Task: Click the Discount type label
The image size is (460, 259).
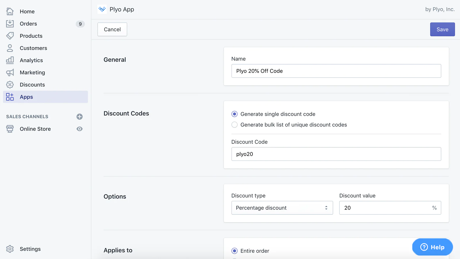Action: pos(248,196)
